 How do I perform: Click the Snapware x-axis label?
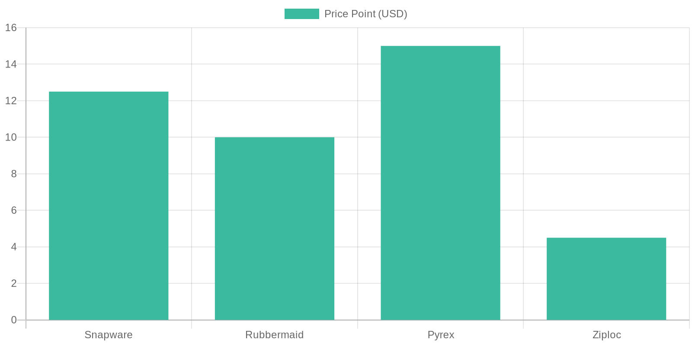(x=109, y=335)
